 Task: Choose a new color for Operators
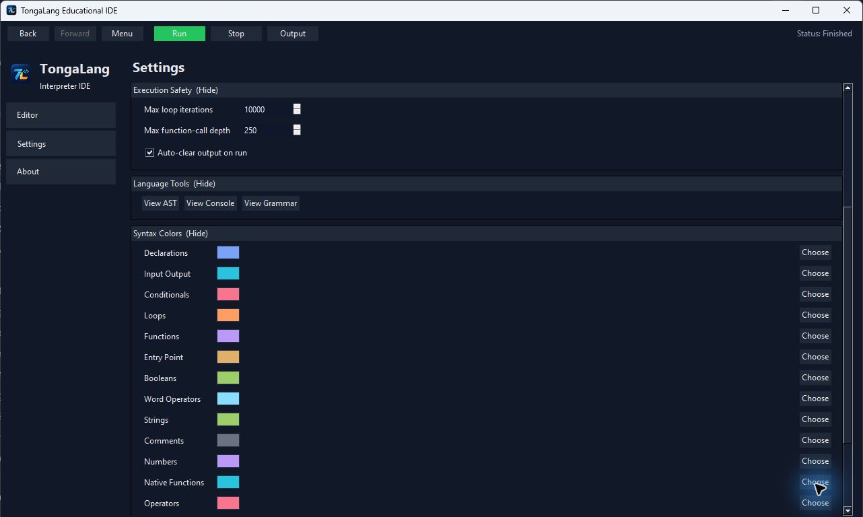[815, 503]
